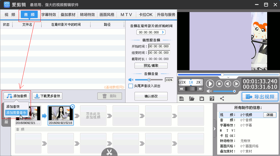Select 1/2X playback speed

coord(182,82)
